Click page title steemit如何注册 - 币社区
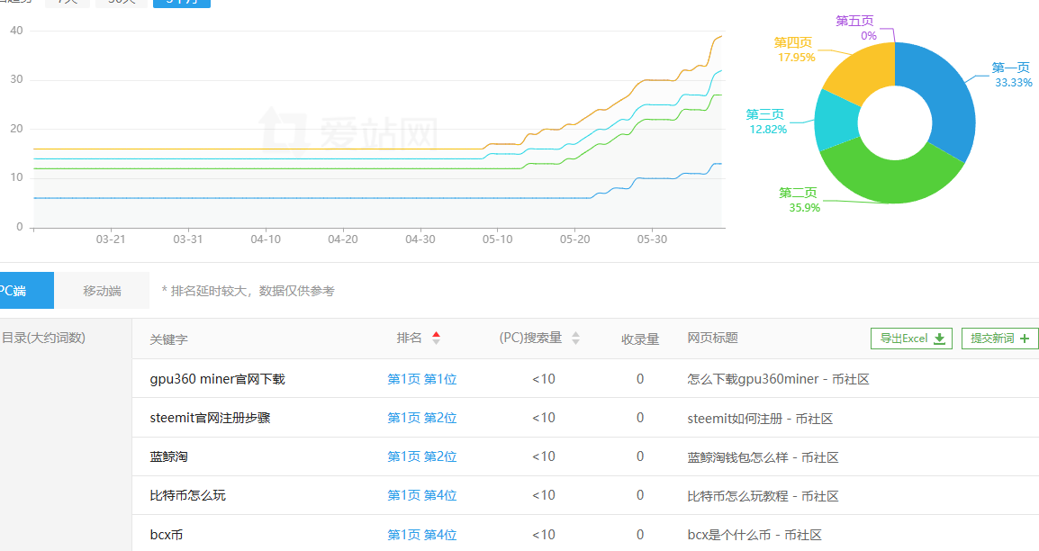Screen dimensions: 1039x551 [x=760, y=419]
